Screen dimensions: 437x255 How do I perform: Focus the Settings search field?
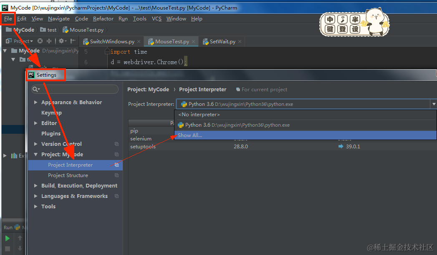point(75,89)
